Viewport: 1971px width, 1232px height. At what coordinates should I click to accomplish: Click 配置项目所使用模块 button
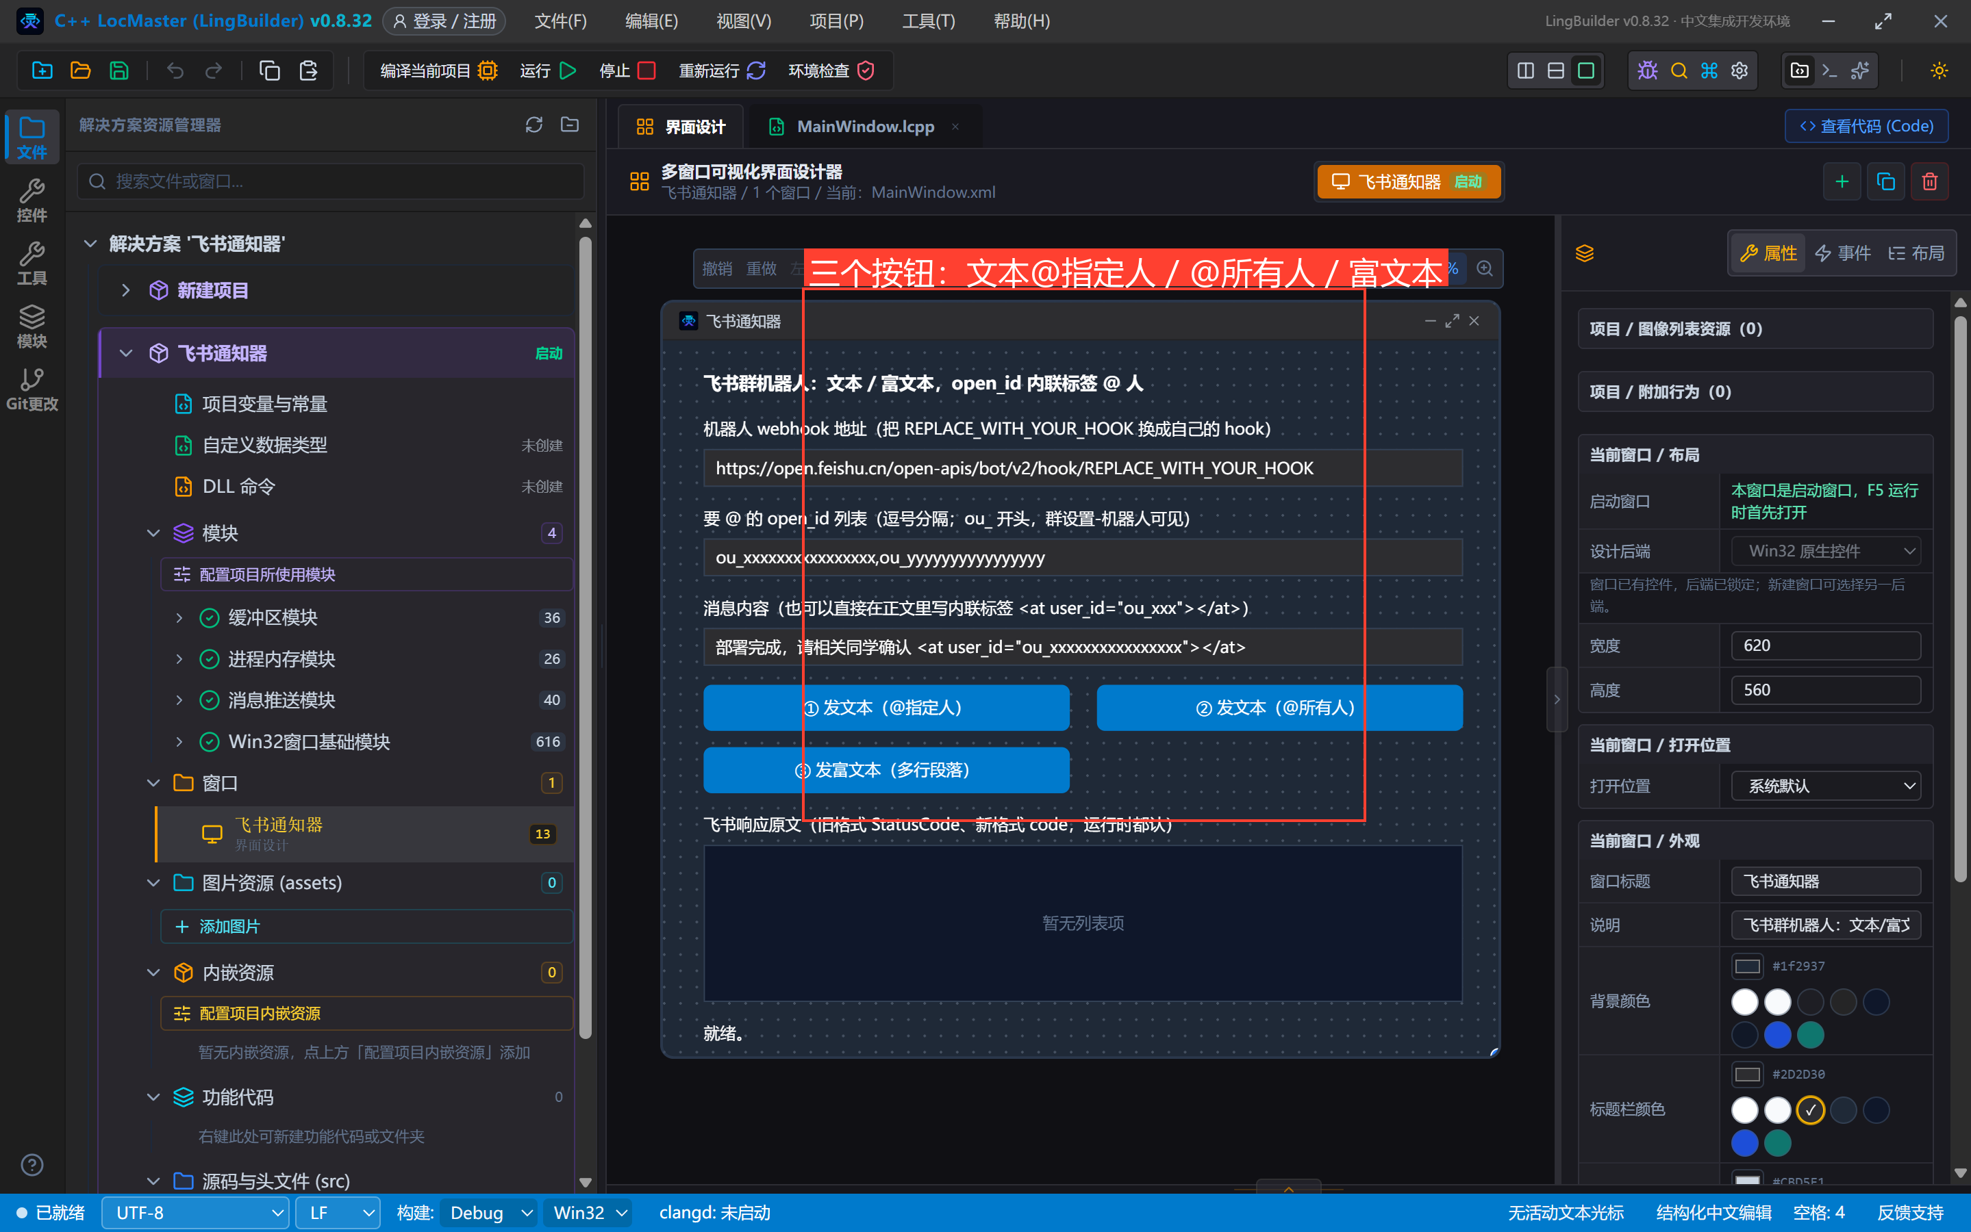click(x=367, y=574)
